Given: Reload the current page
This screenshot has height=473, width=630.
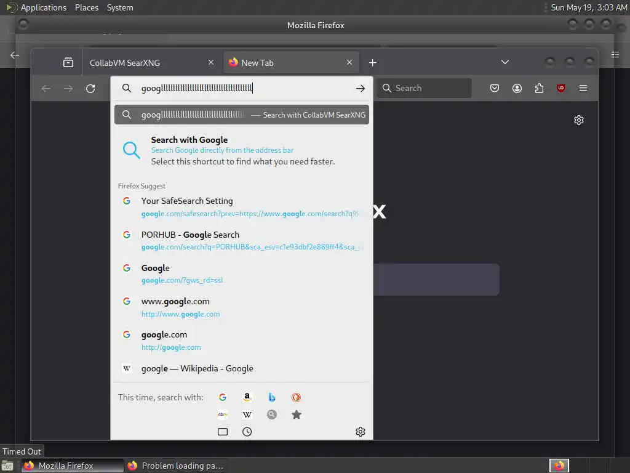Looking at the screenshot, I should pos(91,88).
